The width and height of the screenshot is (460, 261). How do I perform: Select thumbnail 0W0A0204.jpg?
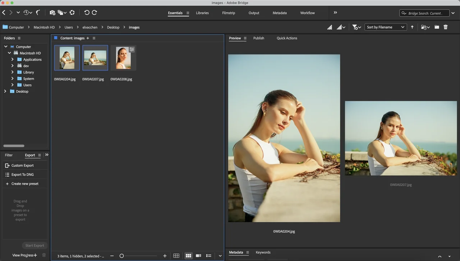[67, 58]
